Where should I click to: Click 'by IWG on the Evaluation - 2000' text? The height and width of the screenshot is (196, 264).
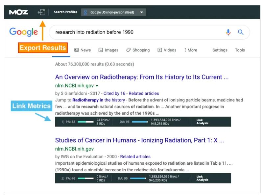tap(86, 156)
